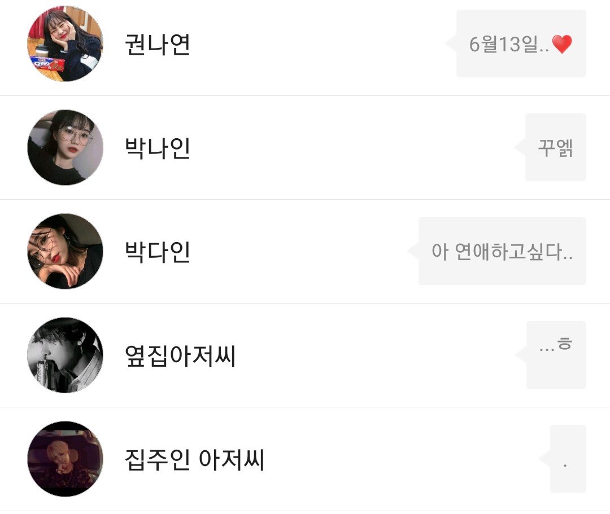Tap the "꾸엙" status bubble

tap(556, 147)
